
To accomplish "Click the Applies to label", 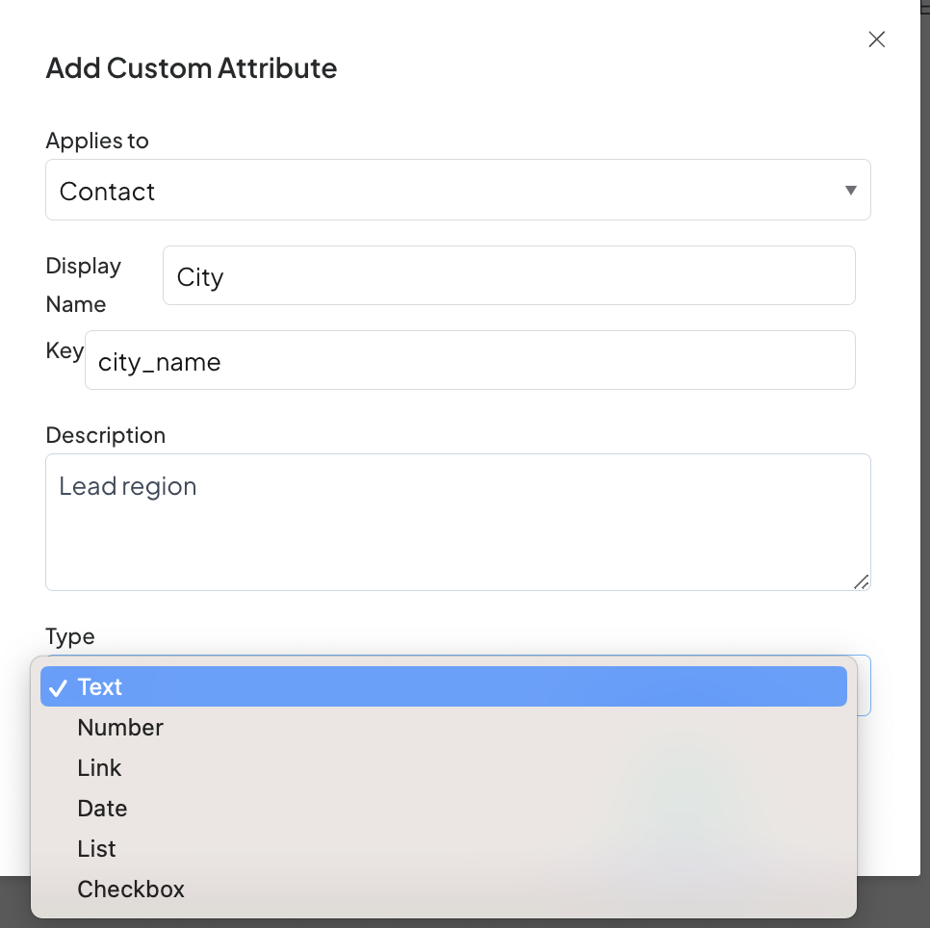I will (97, 141).
